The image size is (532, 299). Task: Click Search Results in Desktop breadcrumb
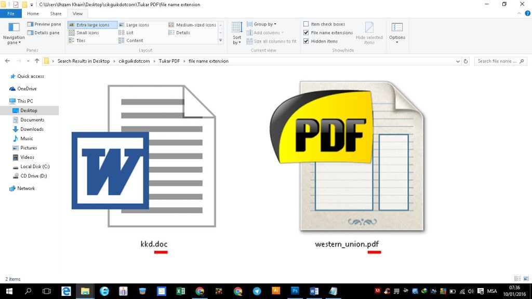coord(84,61)
